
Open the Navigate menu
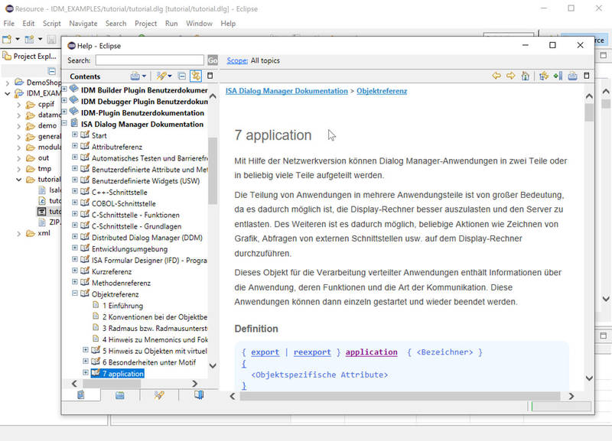(x=83, y=24)
